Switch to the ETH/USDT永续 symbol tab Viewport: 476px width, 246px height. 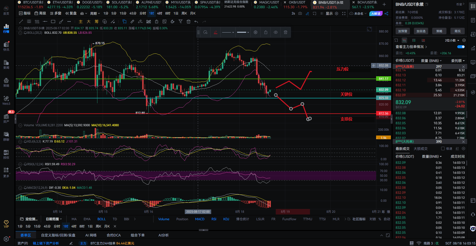click(60, 4)
